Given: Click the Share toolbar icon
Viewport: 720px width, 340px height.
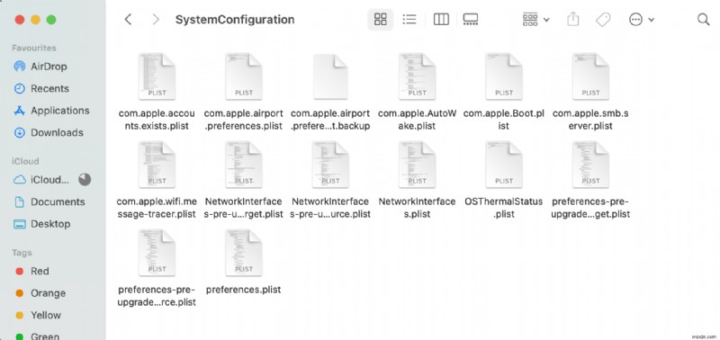Looking at the screenshot, I should coord(572,19).
